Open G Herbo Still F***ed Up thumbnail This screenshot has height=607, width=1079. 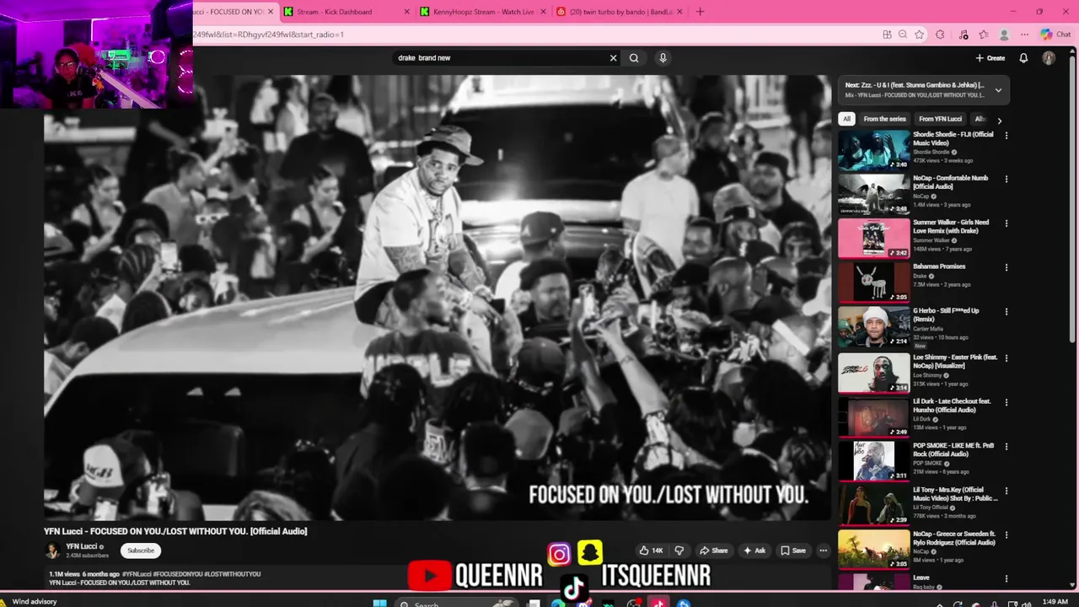873,327
